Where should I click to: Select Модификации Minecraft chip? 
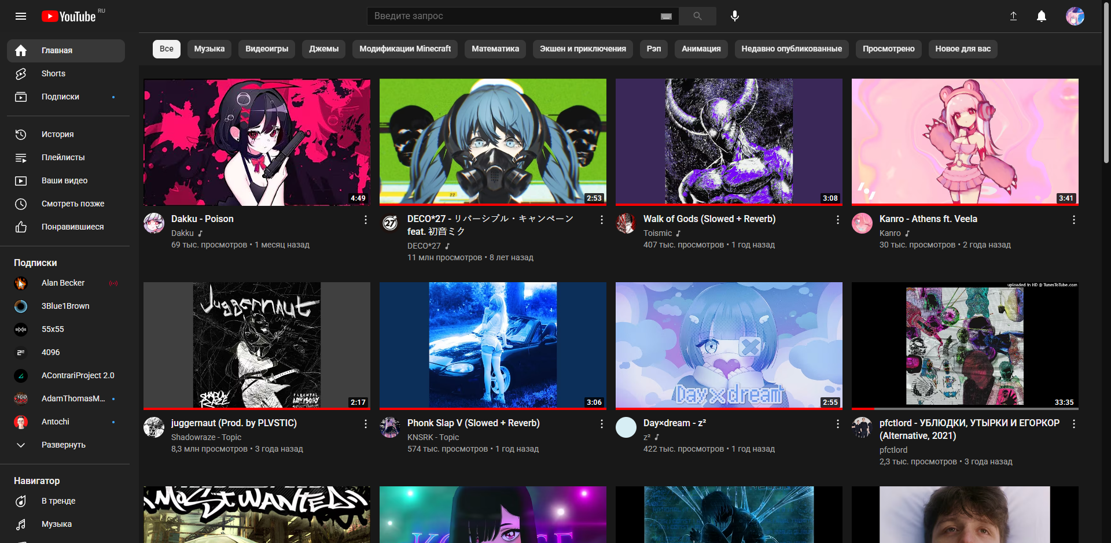coord(405,49)
